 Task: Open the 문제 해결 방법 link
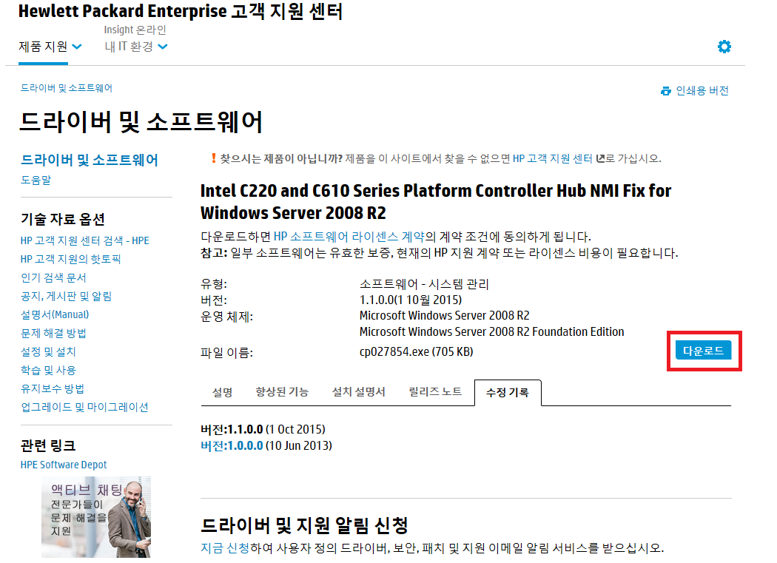[x=53, y=333]
